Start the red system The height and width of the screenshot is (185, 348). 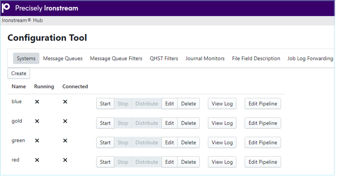(x=105, y=162)
